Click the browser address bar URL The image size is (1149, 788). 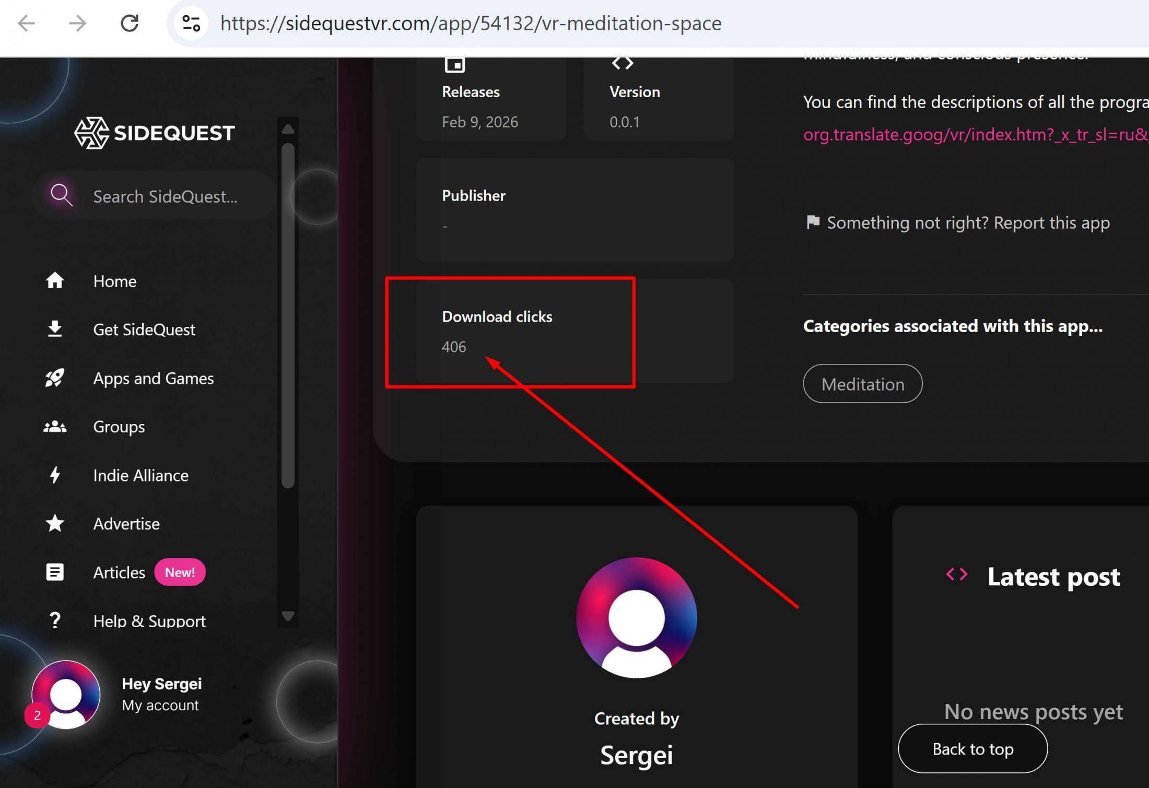(471, 23)
